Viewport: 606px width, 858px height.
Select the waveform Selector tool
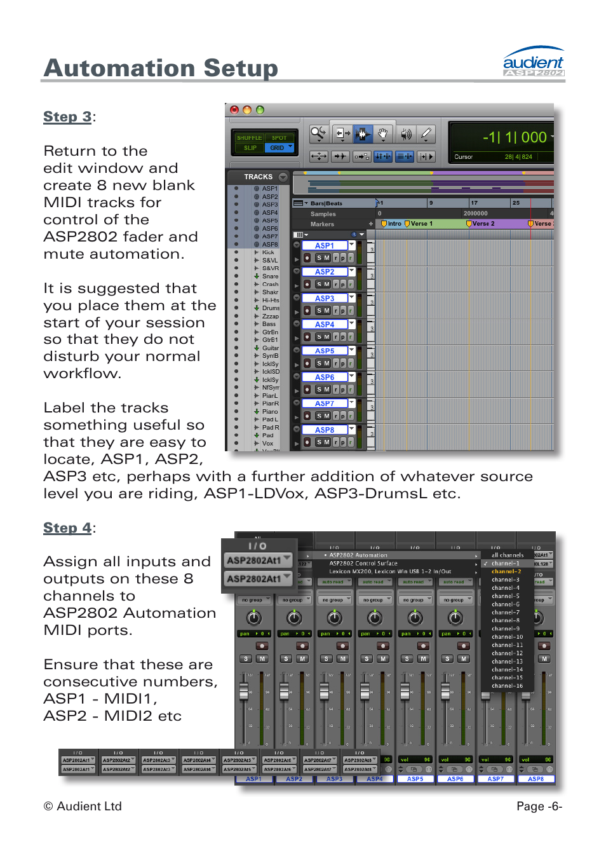[363, 133]
